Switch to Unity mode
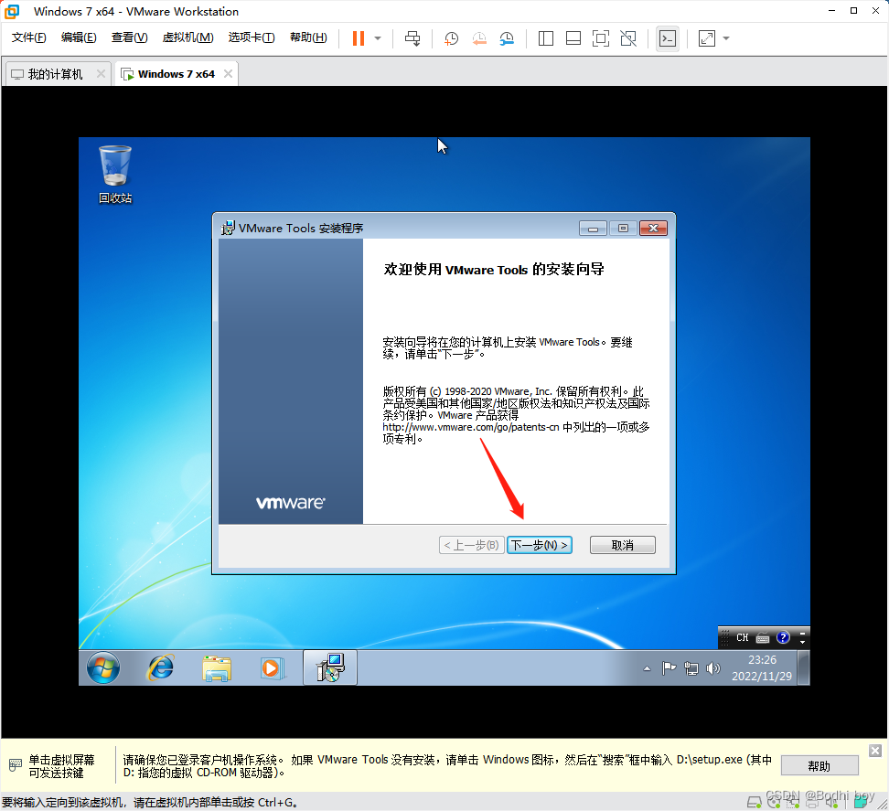 tap(628, 38)
